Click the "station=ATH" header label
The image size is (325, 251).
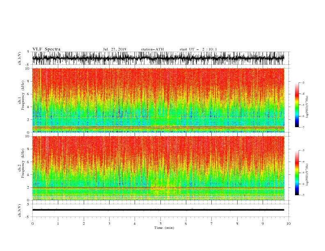pos(152,49)
